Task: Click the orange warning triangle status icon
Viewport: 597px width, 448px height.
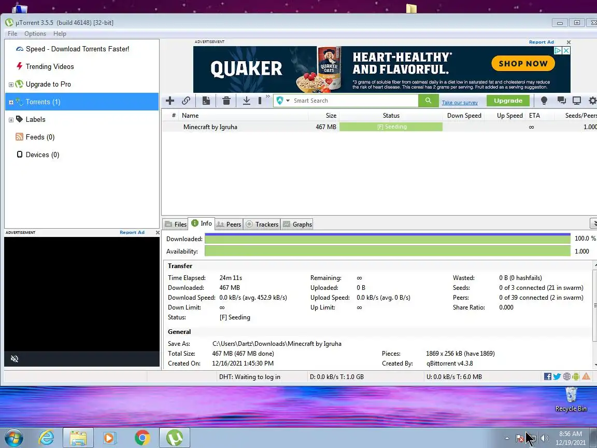Action: (586, 376)
